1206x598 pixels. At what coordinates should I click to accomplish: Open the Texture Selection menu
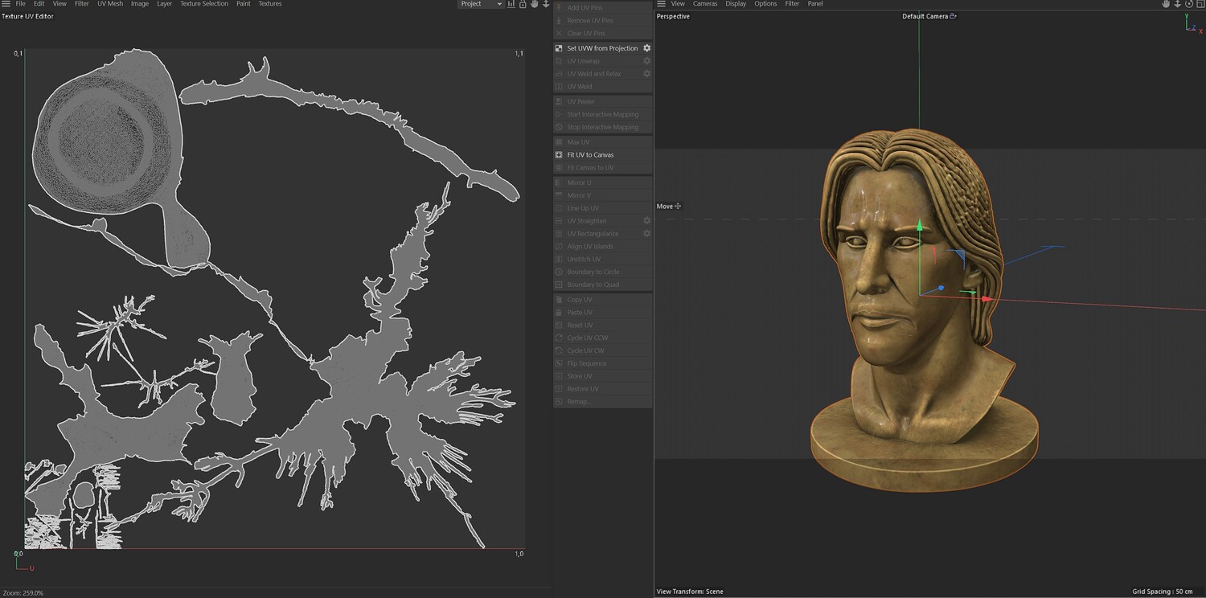tap(203, 4)
